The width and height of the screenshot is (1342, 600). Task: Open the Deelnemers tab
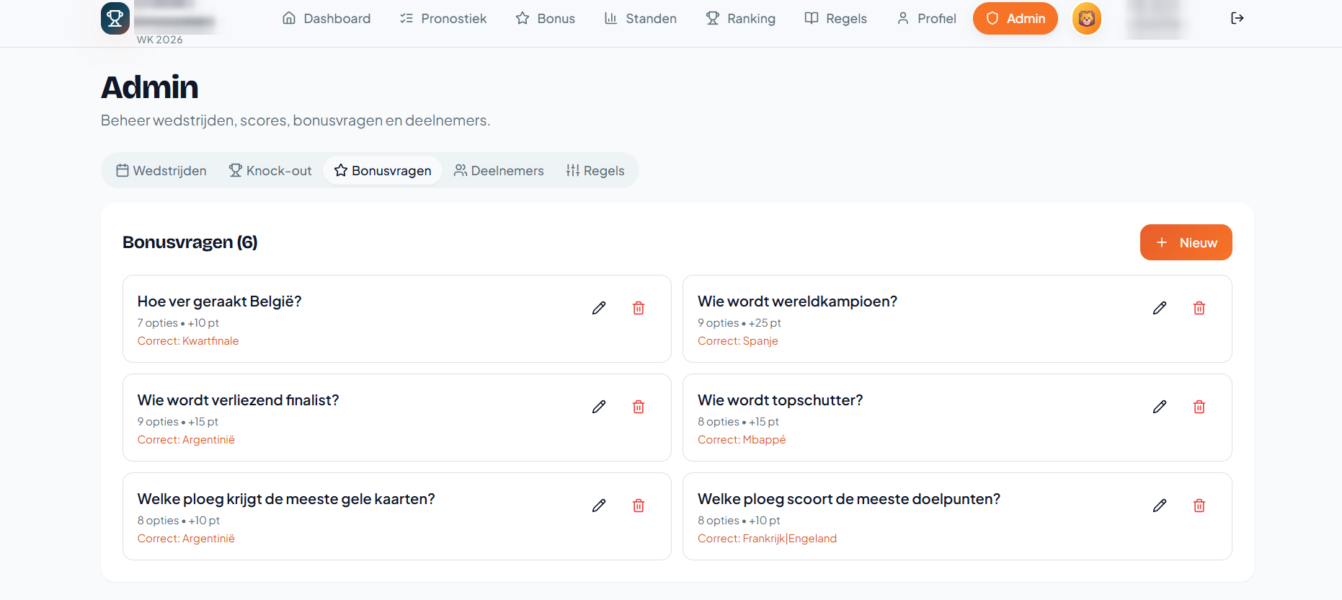pyautogui.click(x=499, y=170)
